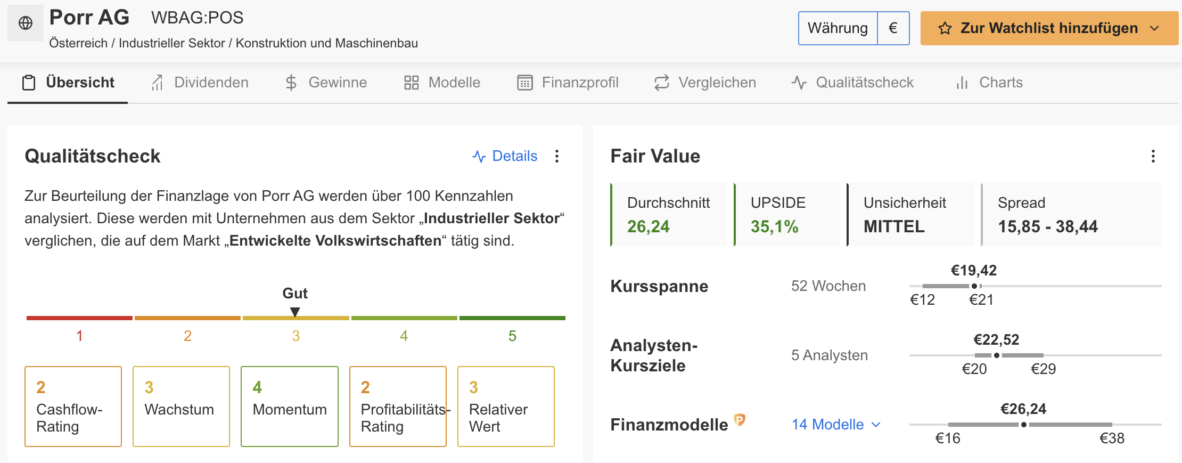This screenshot has height=463, width=1182.
Task: Select the Profitabilitäts-Rating score card
Action: (398, 407)
